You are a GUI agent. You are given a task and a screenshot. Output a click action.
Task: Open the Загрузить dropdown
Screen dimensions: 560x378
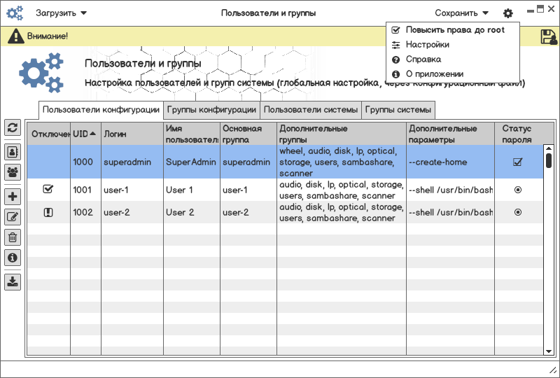pyautogui.click(x=62, y=13)
